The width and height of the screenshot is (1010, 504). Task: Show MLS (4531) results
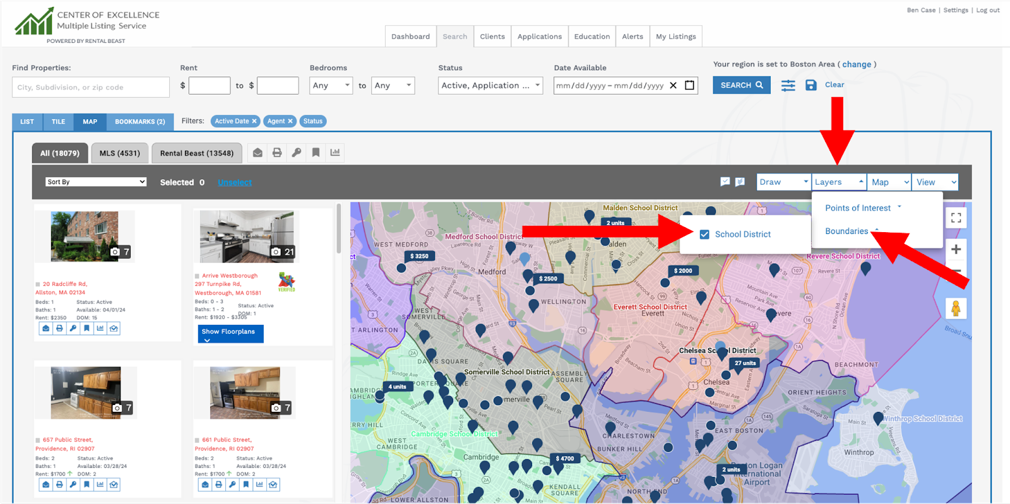[120, 153]
